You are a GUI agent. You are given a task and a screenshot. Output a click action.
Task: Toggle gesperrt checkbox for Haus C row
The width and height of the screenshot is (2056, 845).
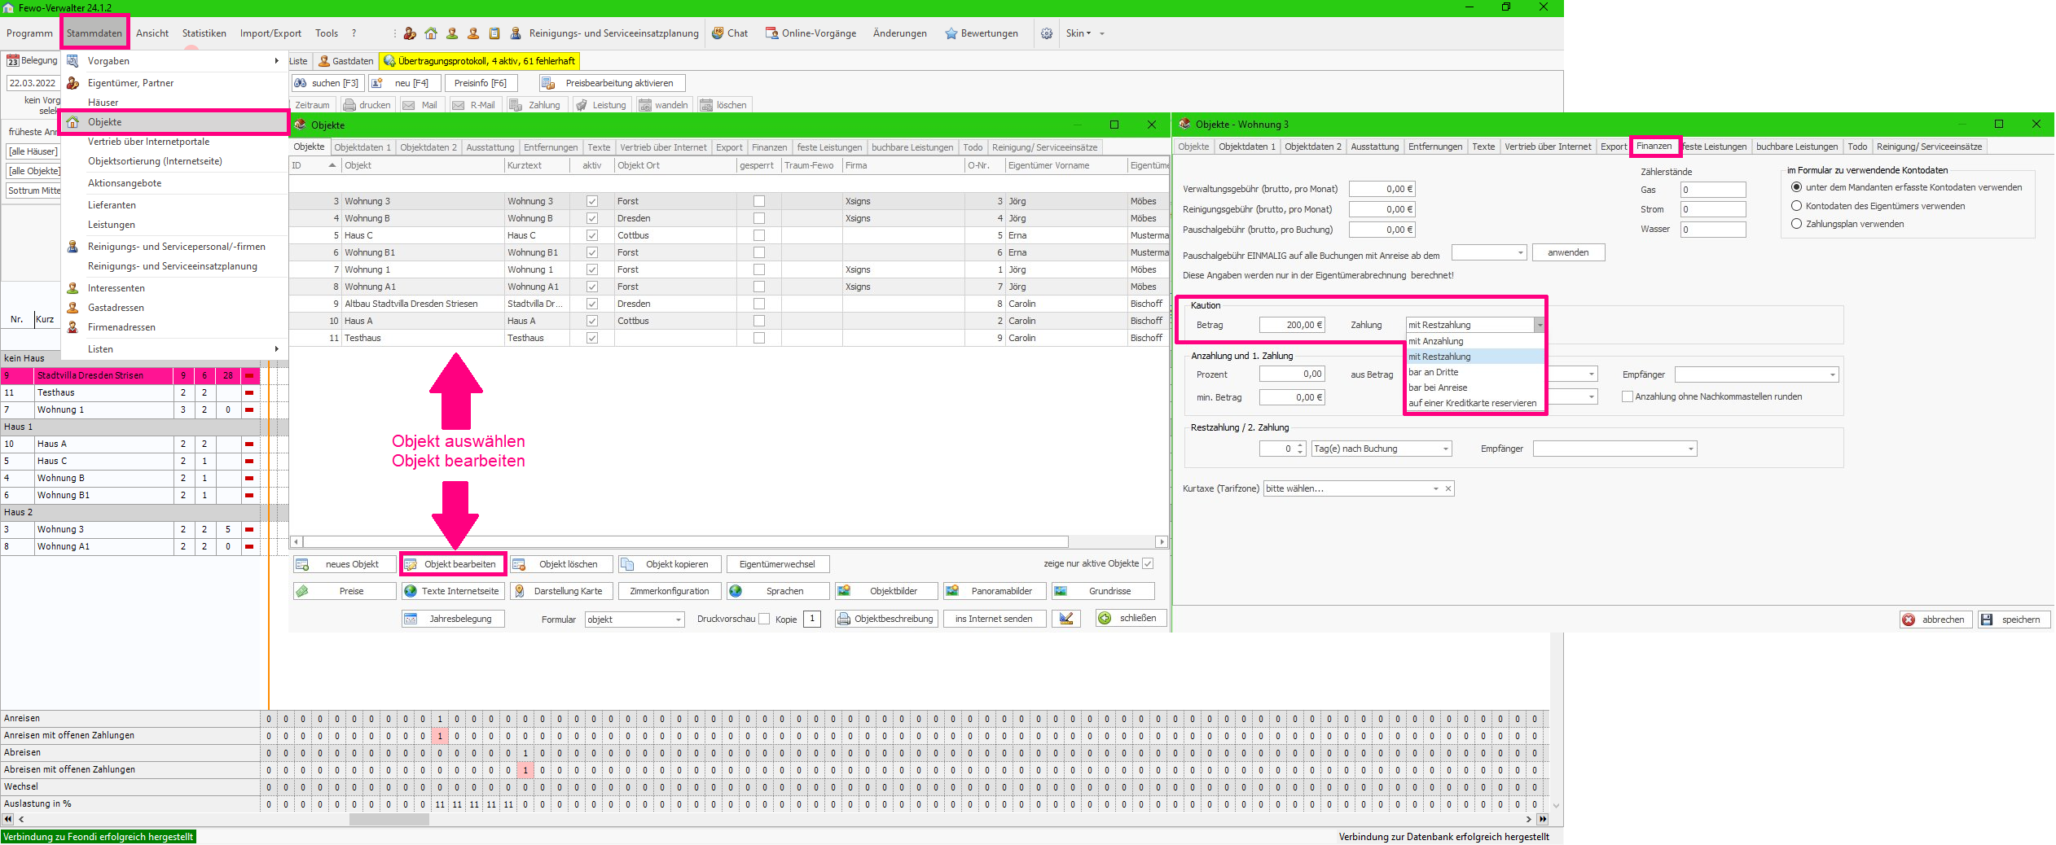[x=759, y=235]
